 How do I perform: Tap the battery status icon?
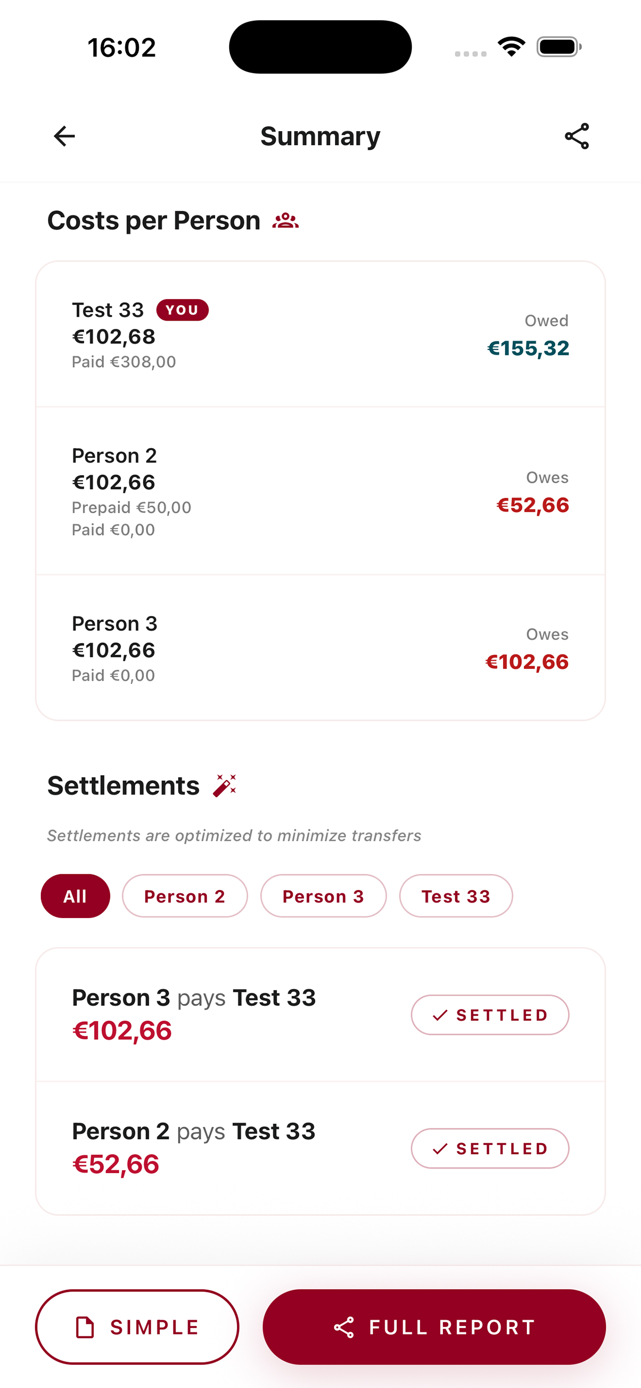pos(559,47)
